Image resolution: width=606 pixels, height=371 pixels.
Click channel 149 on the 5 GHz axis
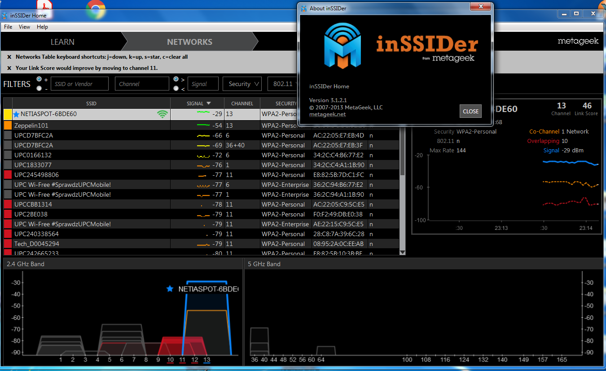pyautogui.click(x=523, y=360)
